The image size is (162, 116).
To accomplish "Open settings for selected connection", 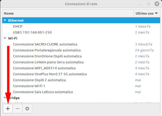I will tap(27, 108).
